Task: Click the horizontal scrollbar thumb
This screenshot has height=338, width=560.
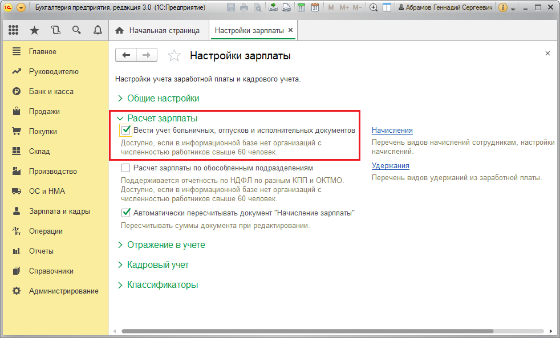Action: pos(307,331)
